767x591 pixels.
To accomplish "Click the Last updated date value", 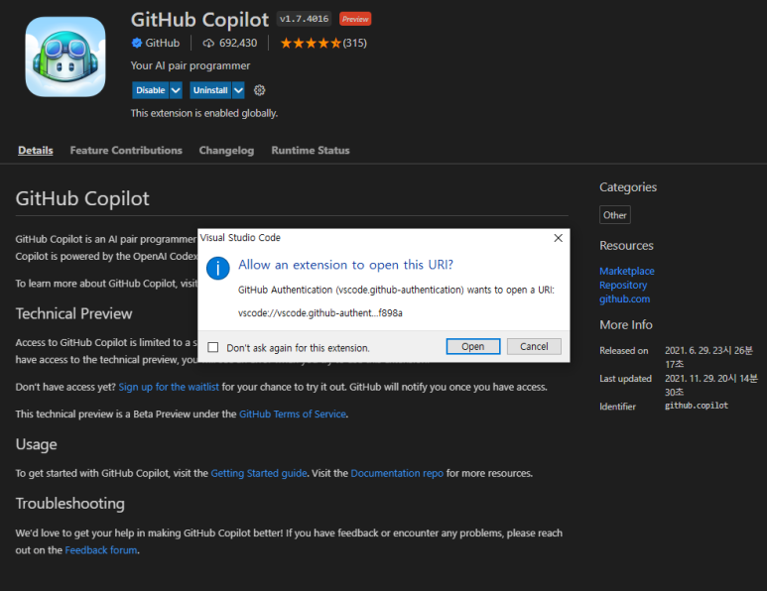I will tap(711, 385).
